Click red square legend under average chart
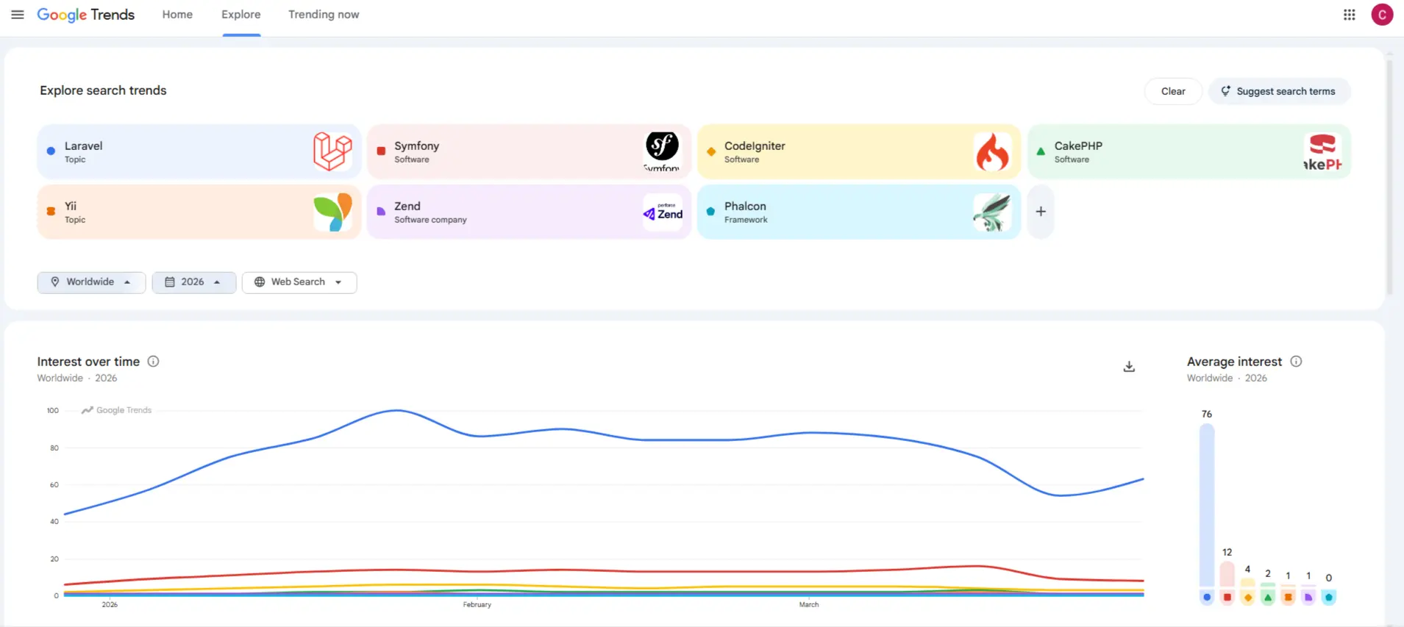Image resolution: width=1404 pixels, height=627 pixels. [1227, 597]
